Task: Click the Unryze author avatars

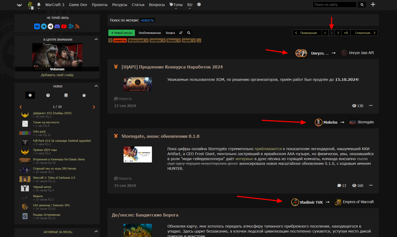Action: [x=301, y=53]
